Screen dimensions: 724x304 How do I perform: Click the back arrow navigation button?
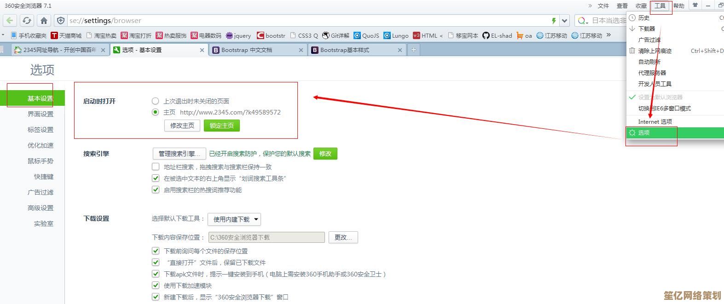pos(10,21)
